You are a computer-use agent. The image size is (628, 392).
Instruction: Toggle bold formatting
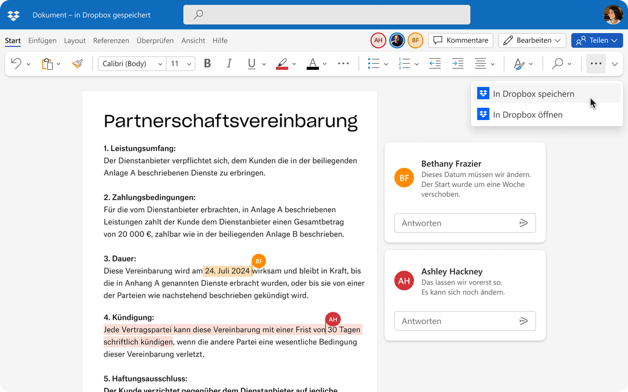point(207,63)
